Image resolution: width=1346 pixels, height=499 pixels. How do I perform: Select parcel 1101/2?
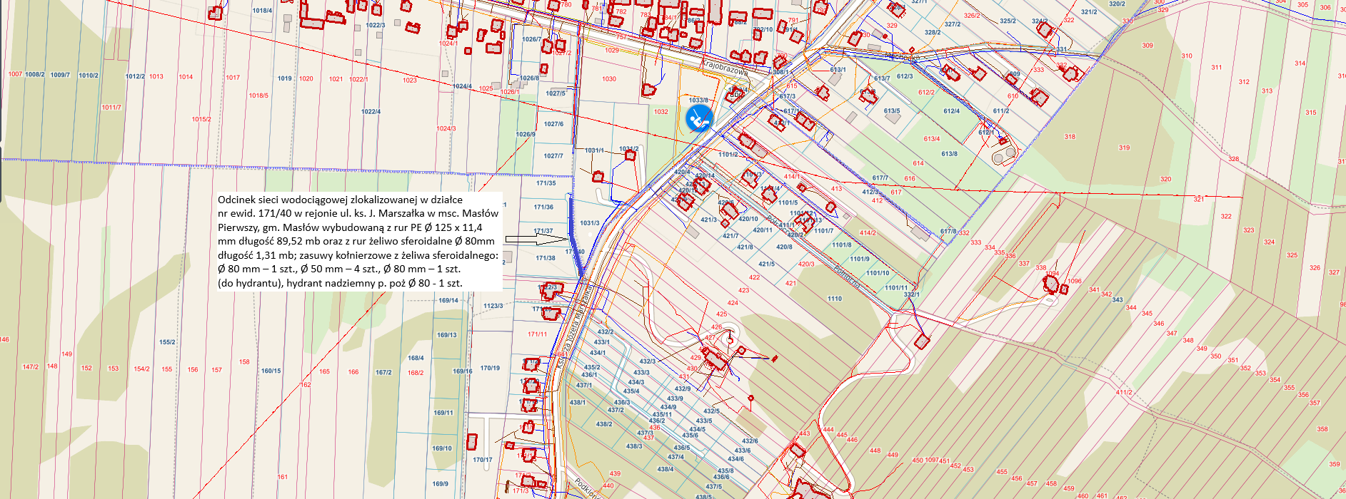click(x=728, y=155)
